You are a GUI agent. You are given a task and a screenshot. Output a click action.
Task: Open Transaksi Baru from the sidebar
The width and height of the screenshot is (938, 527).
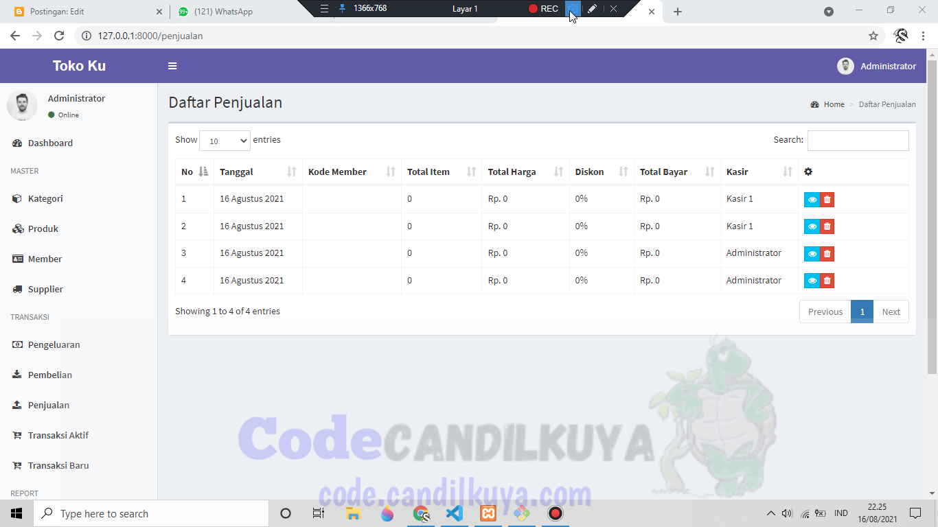coord(59,465)
